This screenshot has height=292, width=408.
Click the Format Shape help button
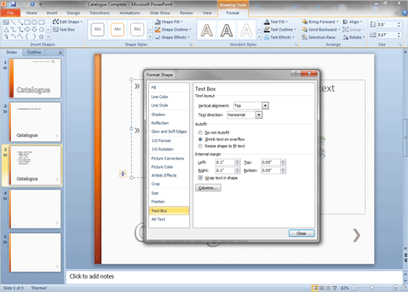click(x=296, y=73)
